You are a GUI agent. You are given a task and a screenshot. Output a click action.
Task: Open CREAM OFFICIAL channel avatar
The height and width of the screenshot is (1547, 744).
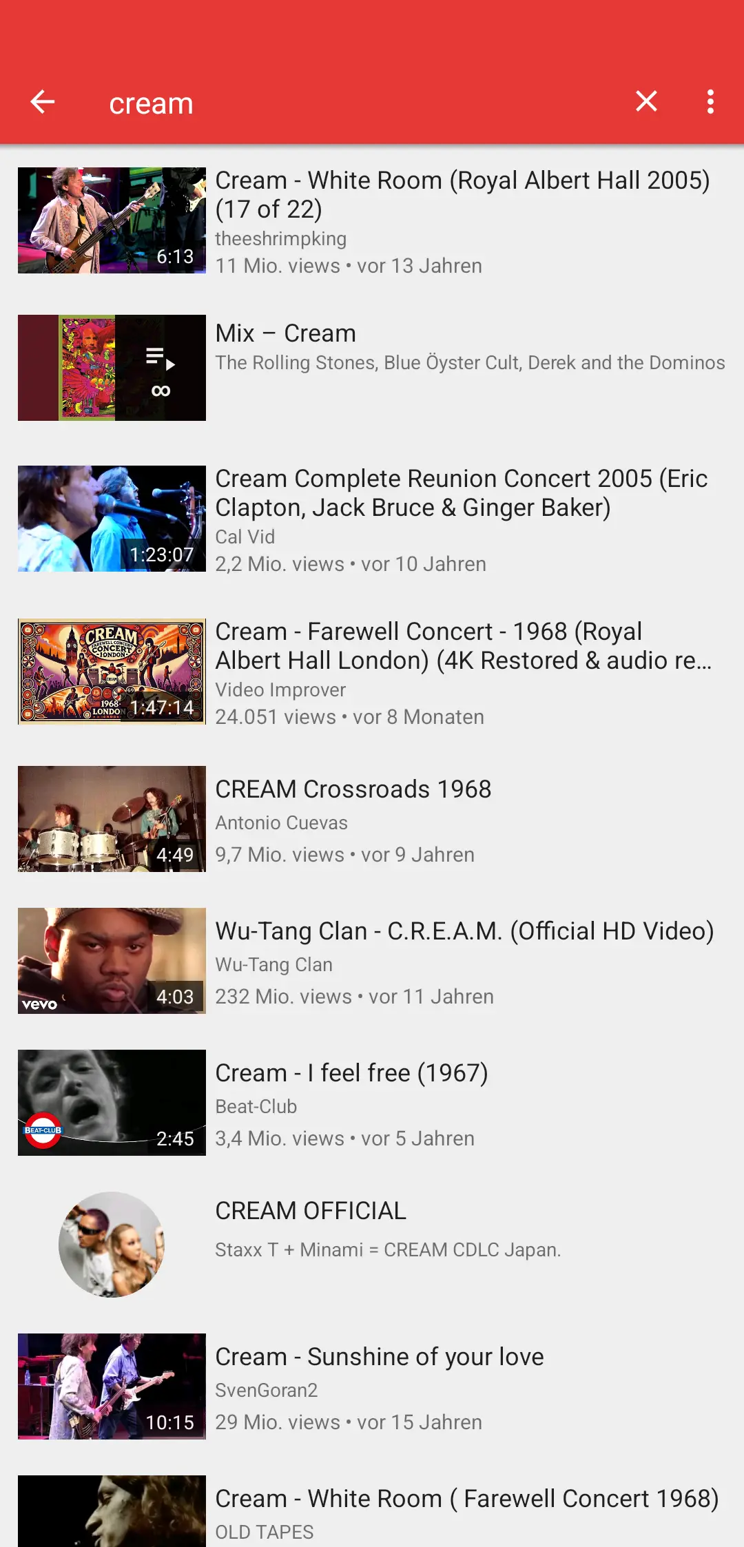[112, 1245]
